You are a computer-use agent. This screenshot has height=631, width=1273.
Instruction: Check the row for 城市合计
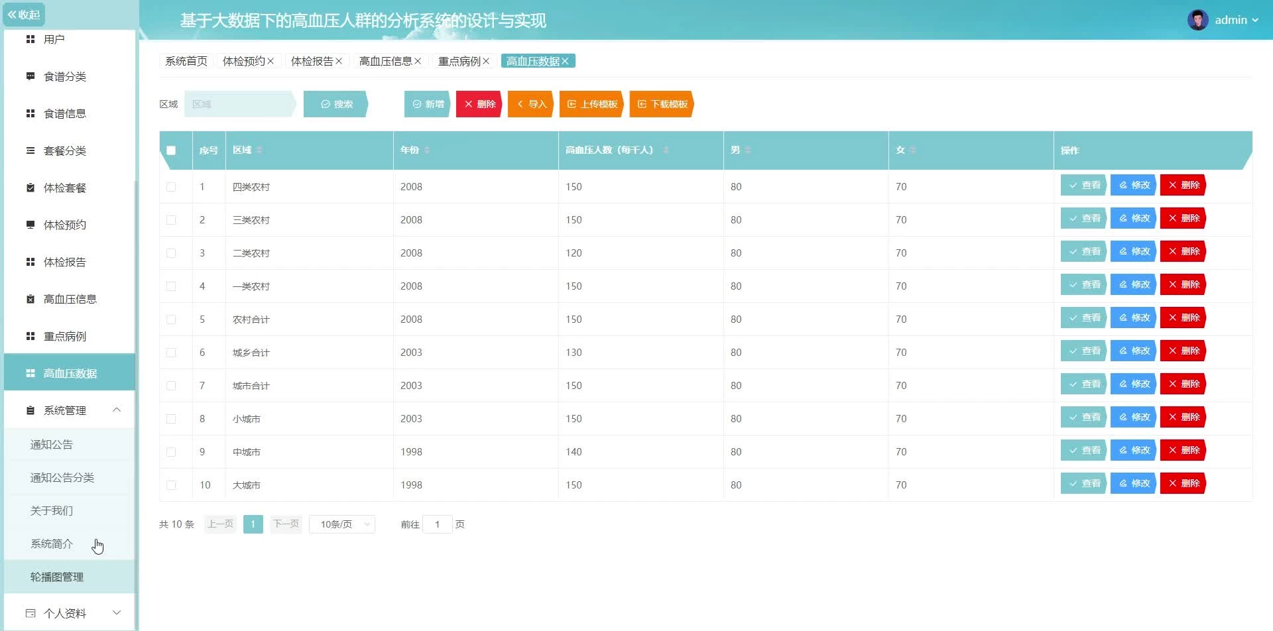tap(171, 386)
